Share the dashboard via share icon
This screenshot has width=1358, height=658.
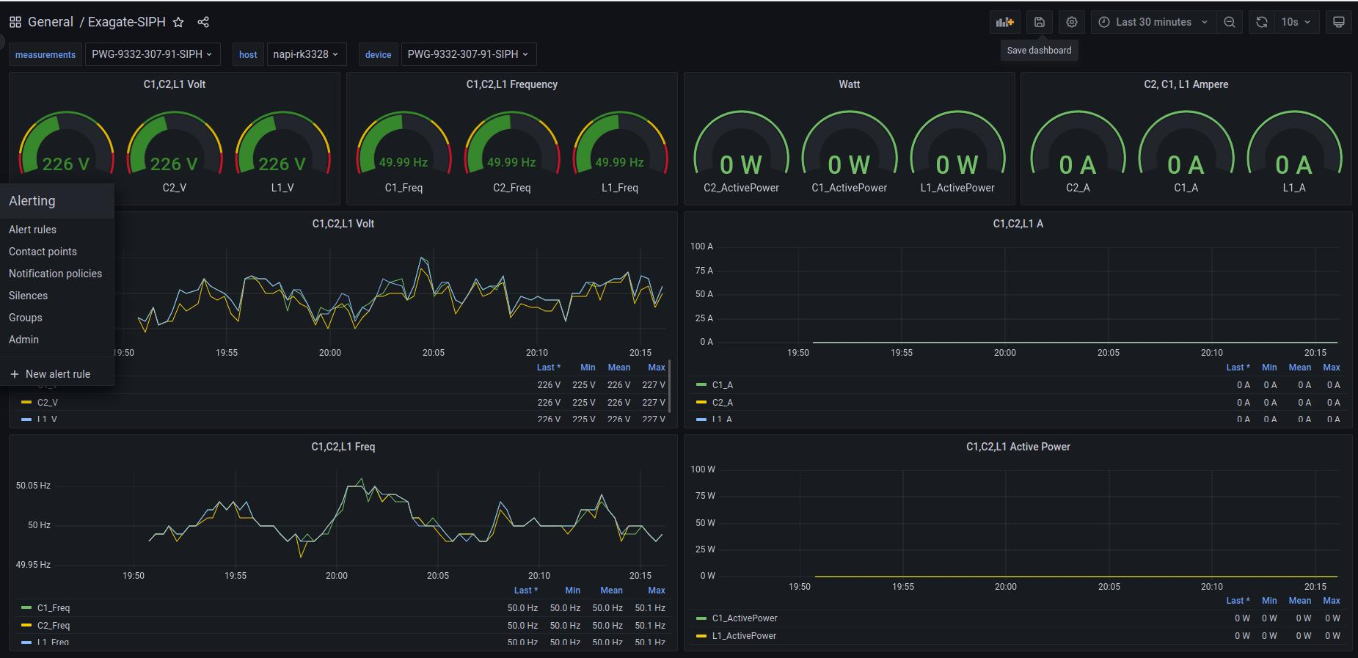click(203, 22)
